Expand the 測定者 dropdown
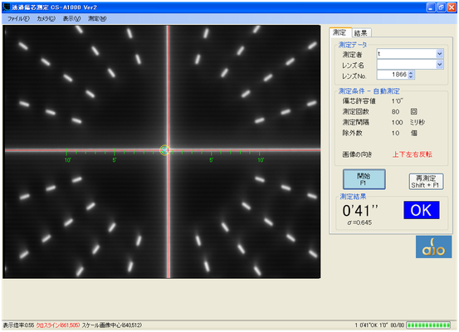The width and height of the screenshot is (459, 332). coord(439,54)
